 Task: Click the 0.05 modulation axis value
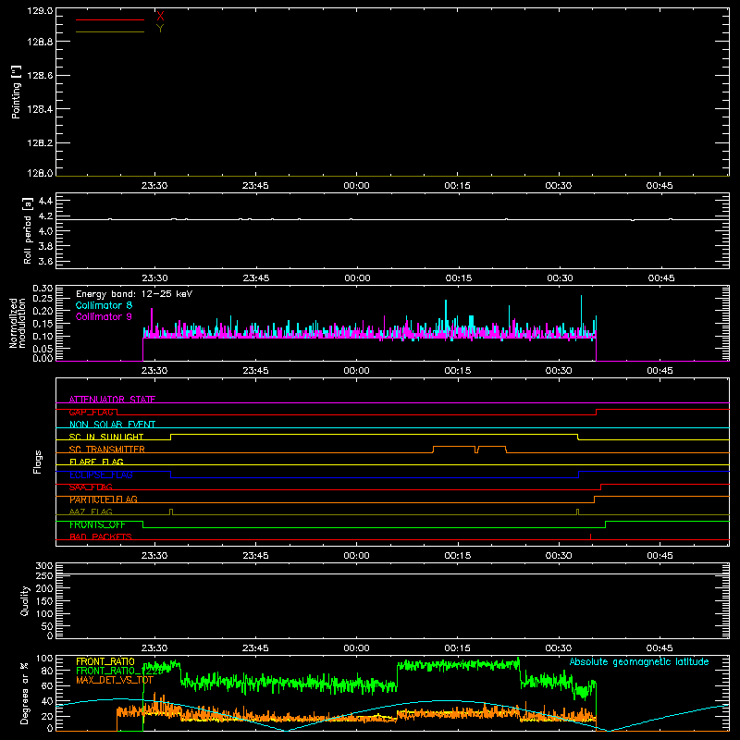pos(43,349)
